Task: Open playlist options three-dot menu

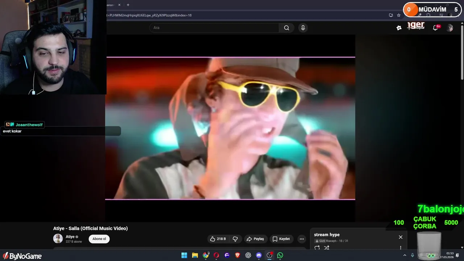Action: tap(401, 248)
